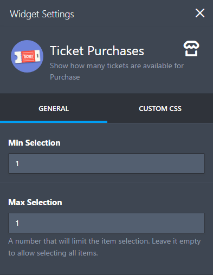Click the word Purchase in the description

pos(65,77)
